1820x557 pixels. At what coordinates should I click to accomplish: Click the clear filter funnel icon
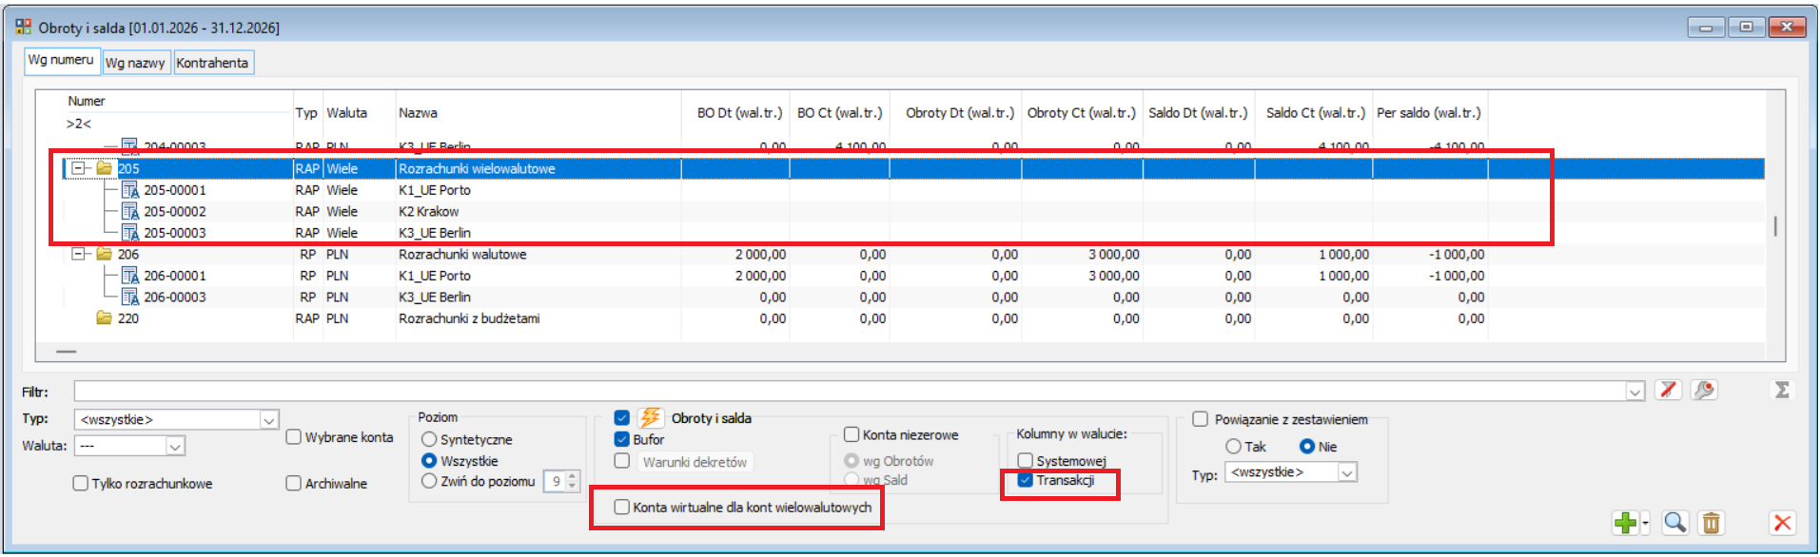coord(1668,391)
